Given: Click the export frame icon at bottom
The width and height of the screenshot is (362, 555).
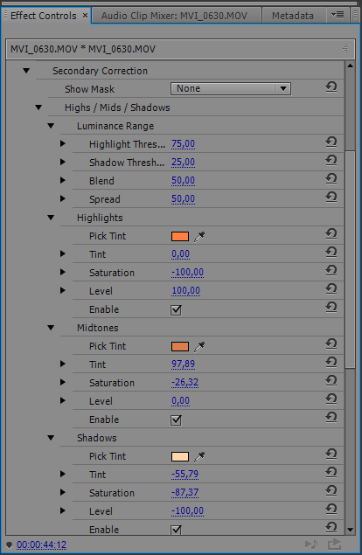Looking at the screenshot, I should 334,545.
